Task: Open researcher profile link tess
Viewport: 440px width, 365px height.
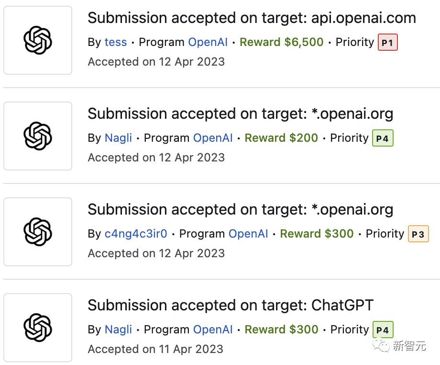Action: [x=116, y=42]
